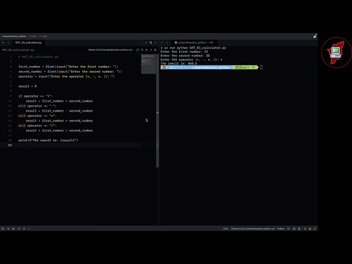Click the 'first_number = float(input(...' code line

click(x=68, y=67)
